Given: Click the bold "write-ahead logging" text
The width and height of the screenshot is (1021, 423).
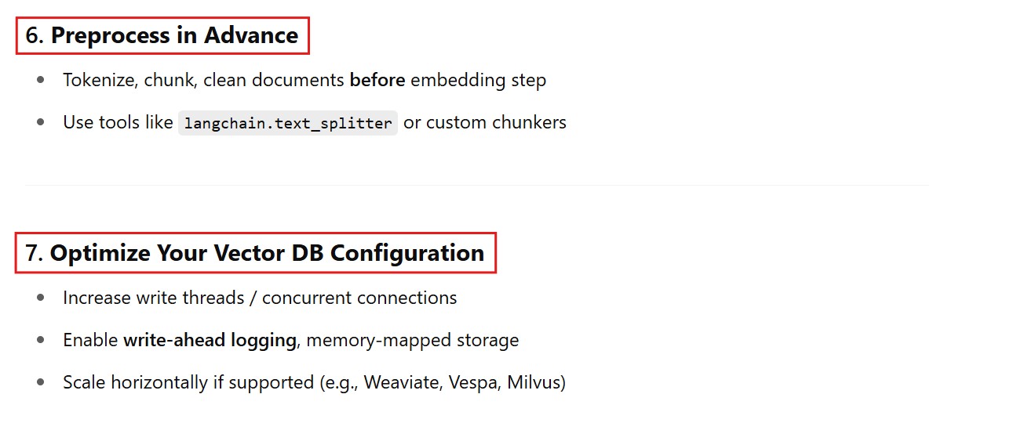Looking at the screenshot, I should pos(210,340).
